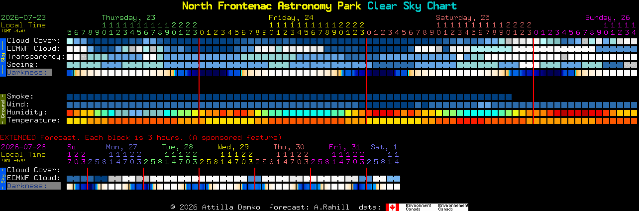Select the Cloud Cover row label in Sky section
The image size is (639, 211).
[x=34, y=40]
